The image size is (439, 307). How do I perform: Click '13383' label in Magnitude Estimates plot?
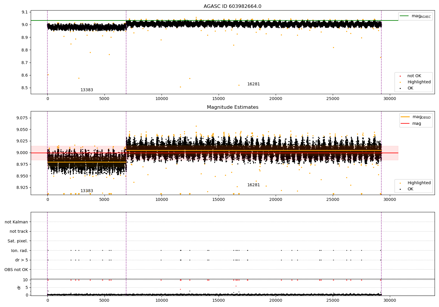[87, 191]
